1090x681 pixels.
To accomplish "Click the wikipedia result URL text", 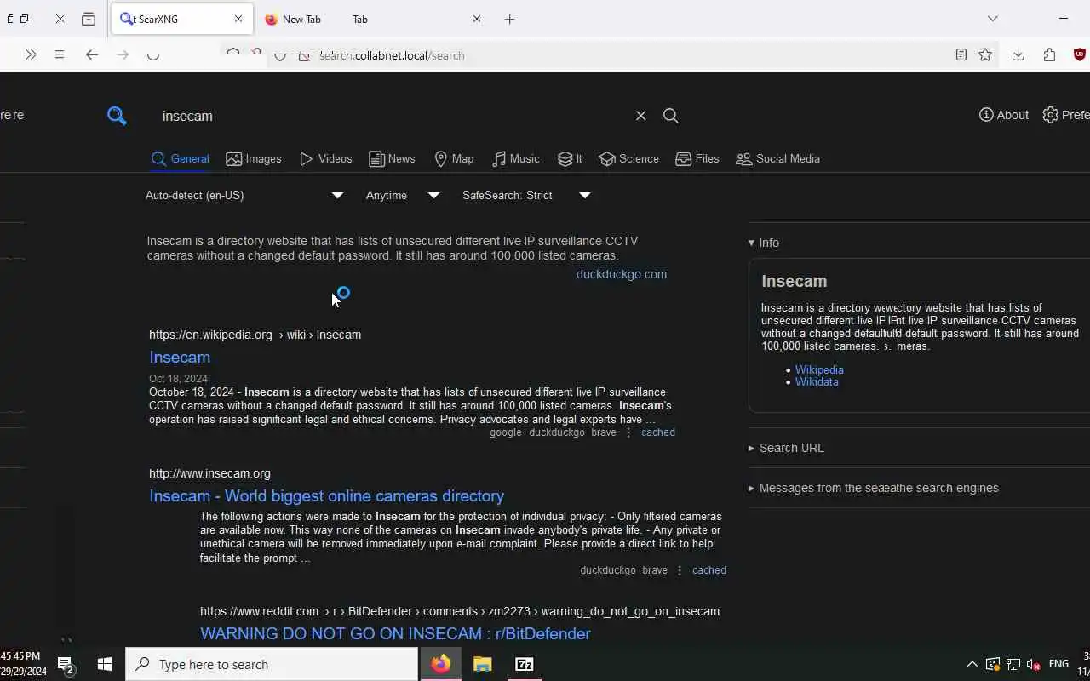I will tap(255, 335).
